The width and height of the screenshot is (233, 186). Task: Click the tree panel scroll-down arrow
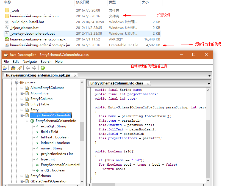click(82, 181)
